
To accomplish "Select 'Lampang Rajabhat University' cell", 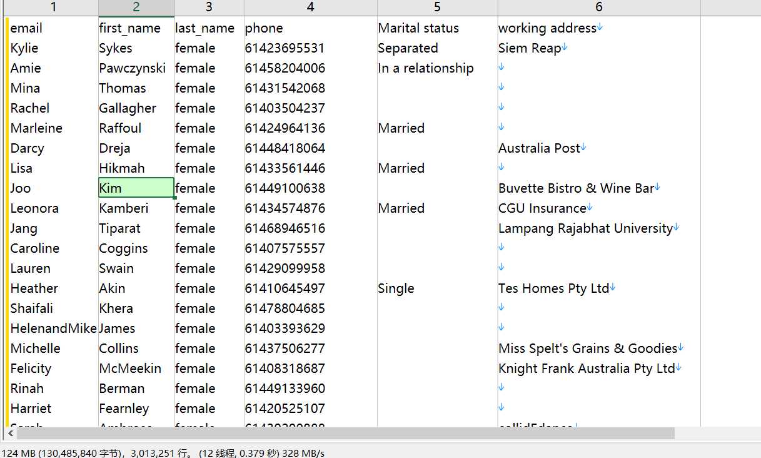I will coord(599,228).
